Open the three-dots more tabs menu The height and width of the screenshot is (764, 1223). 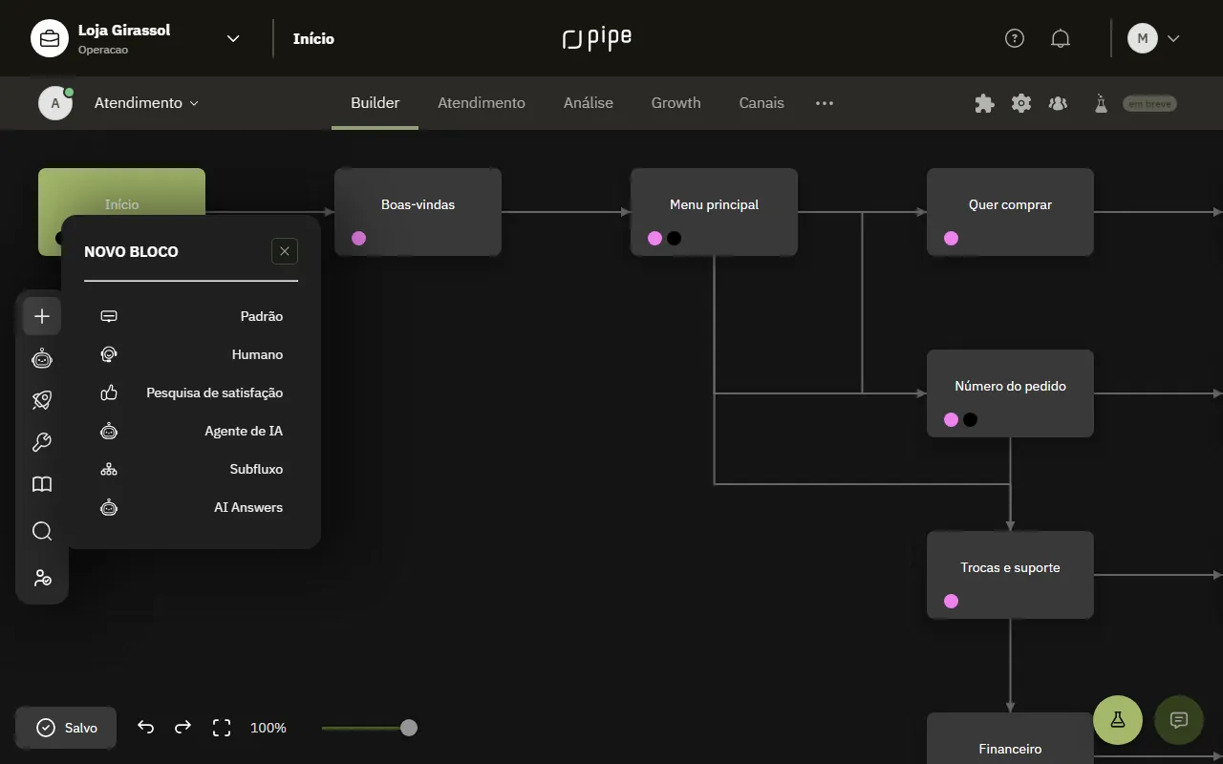click(x=825, y=103)
